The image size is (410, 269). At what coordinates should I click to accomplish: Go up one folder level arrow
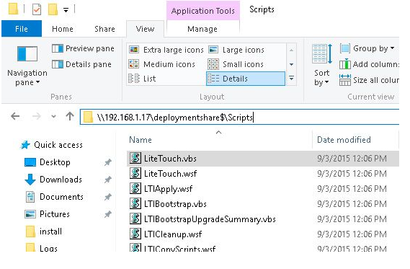coord(70,116)
